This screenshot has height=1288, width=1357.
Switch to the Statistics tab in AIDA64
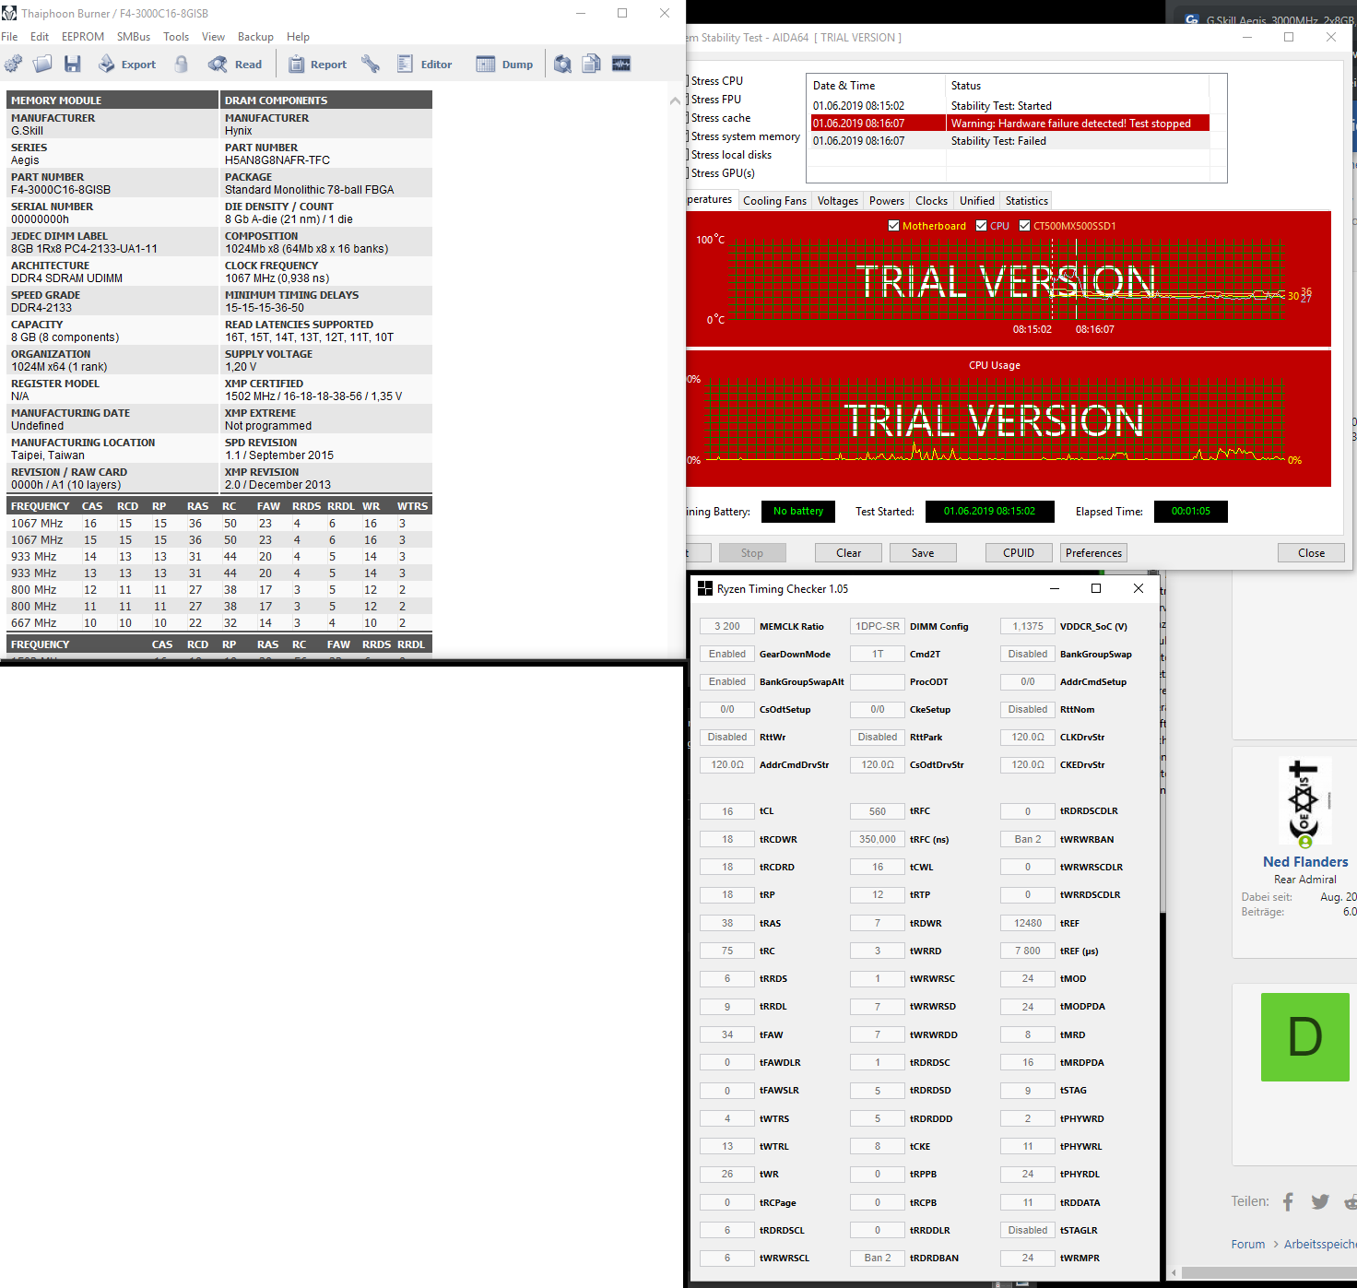(1027, 201)
